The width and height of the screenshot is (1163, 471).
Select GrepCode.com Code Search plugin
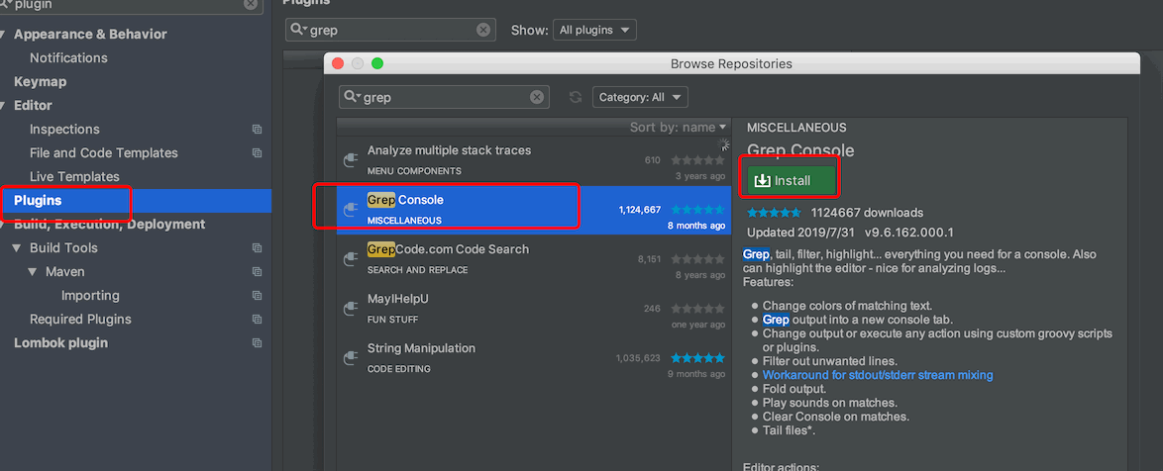point(534,259)
